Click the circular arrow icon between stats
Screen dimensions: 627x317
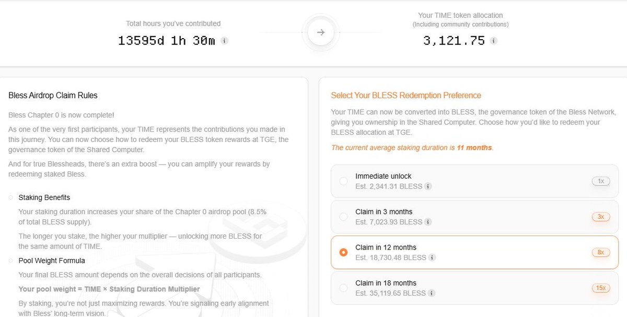[x=321, y=32]
